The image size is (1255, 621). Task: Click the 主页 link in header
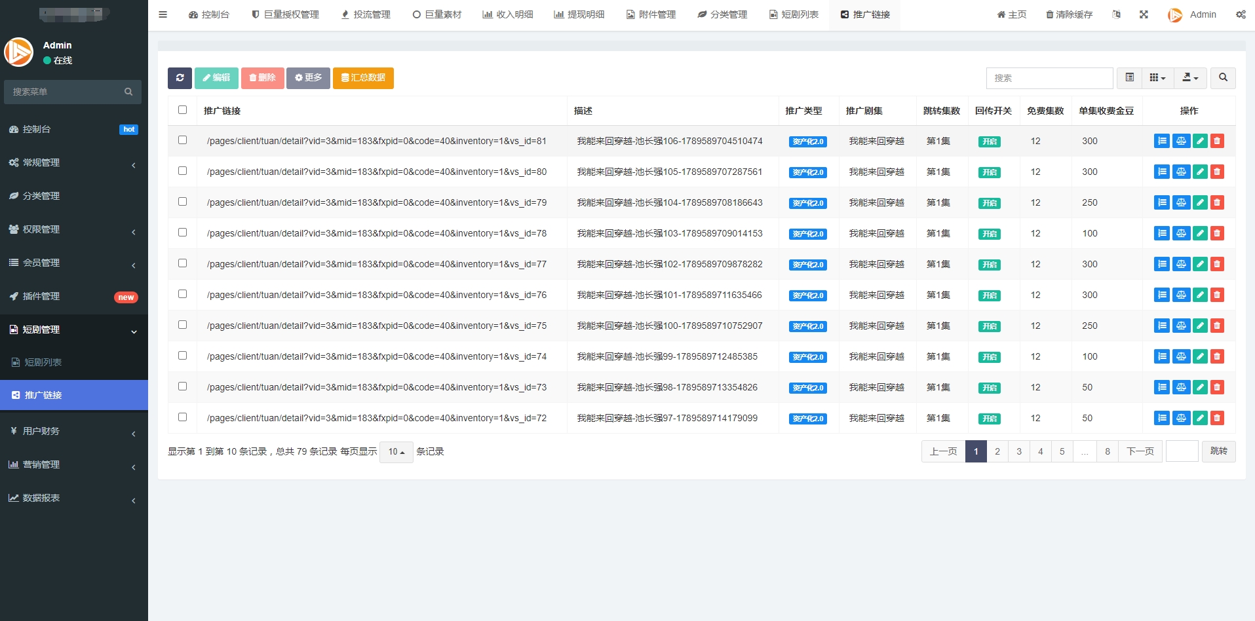(1012, 14)
